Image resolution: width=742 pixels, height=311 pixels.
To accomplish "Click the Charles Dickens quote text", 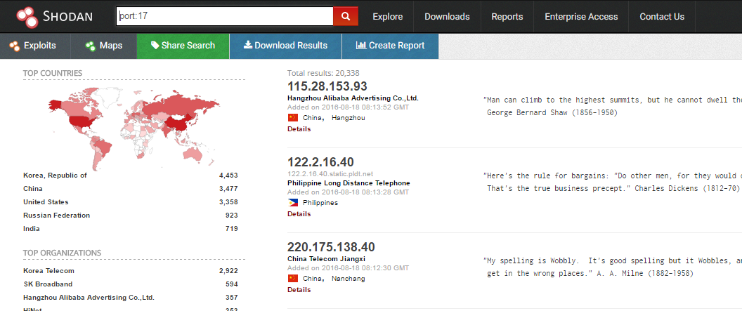I will (612, 182).
